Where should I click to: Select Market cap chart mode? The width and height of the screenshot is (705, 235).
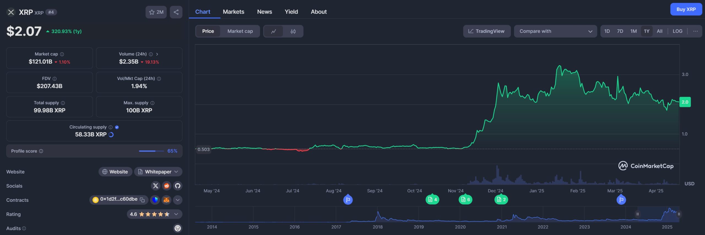tap(240, 31)
